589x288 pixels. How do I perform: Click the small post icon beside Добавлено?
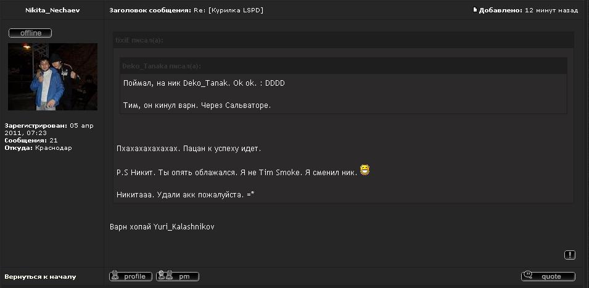tap(475, 10)
